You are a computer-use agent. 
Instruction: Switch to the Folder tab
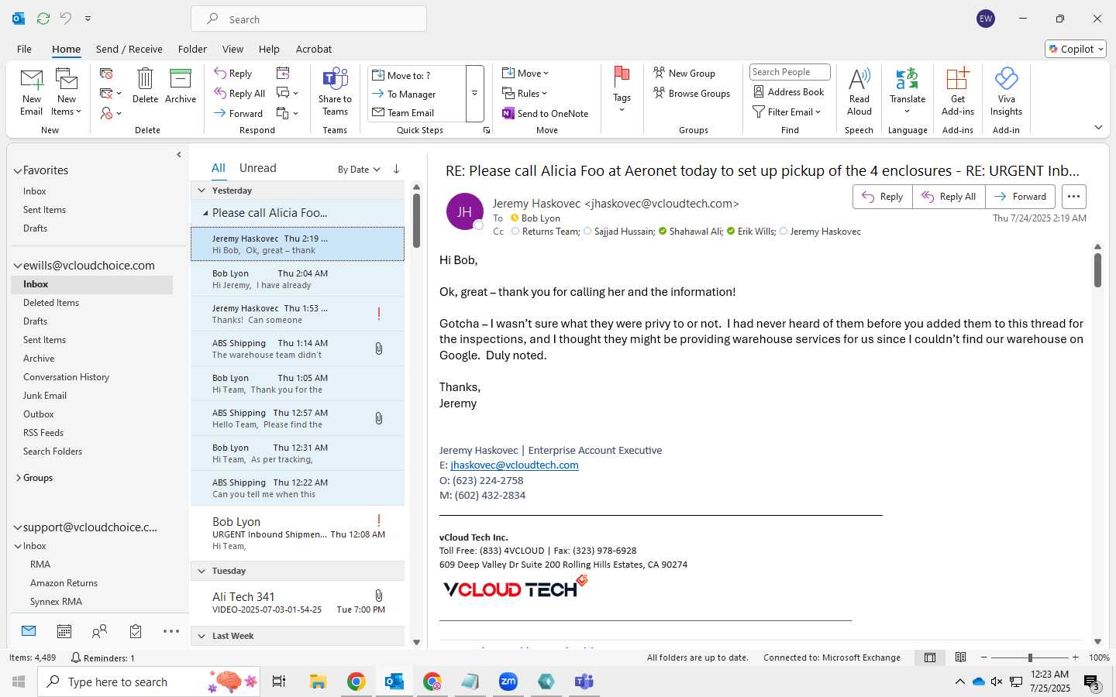[x=192, y=49]
